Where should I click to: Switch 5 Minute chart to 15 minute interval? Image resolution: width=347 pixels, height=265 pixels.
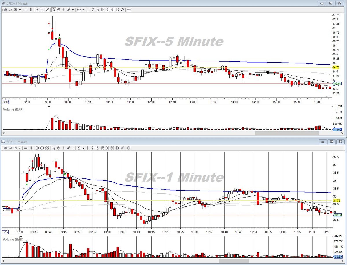click(x=103, y=10)
